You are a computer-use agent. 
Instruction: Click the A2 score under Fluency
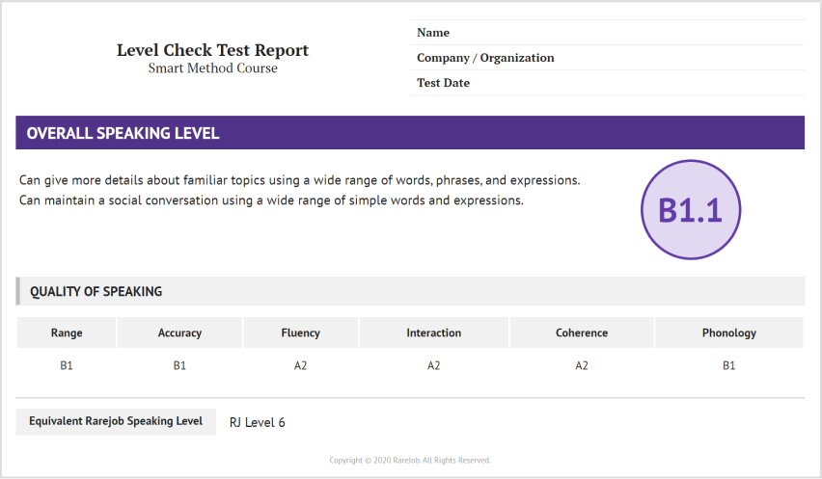(300, 365)
